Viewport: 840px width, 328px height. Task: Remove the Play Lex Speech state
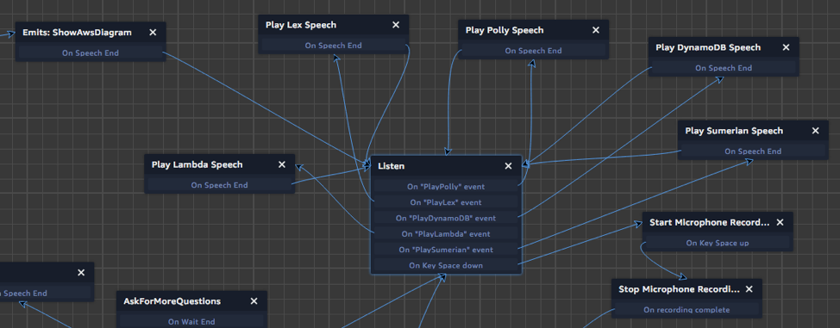pyautogui.click(x=396, y=25)
